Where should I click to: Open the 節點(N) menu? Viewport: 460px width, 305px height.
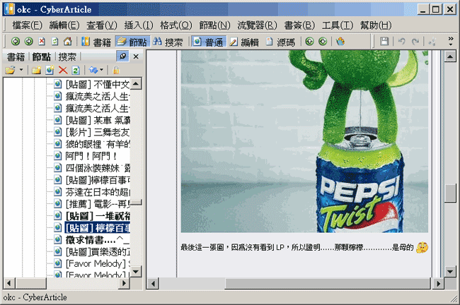pos(214,25)
